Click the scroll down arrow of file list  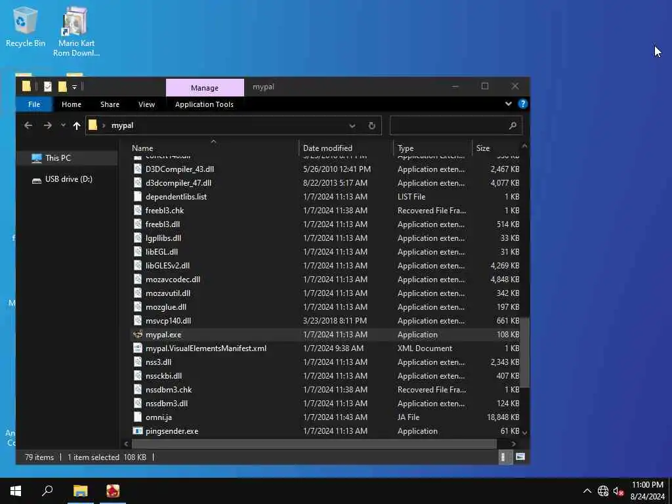point(524,433)
